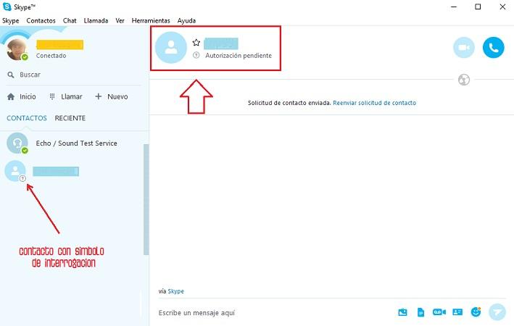
Task: Click the send contacts card icon
Action: point(457,312)
